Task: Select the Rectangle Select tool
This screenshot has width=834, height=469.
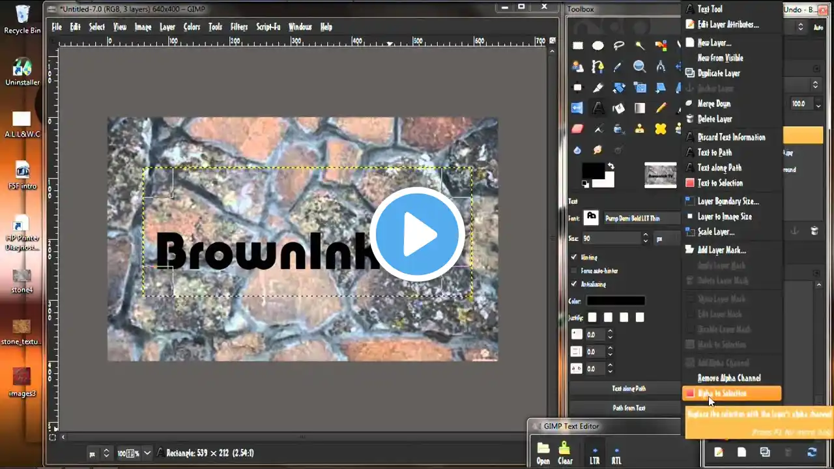Action: tap(577, 46)
